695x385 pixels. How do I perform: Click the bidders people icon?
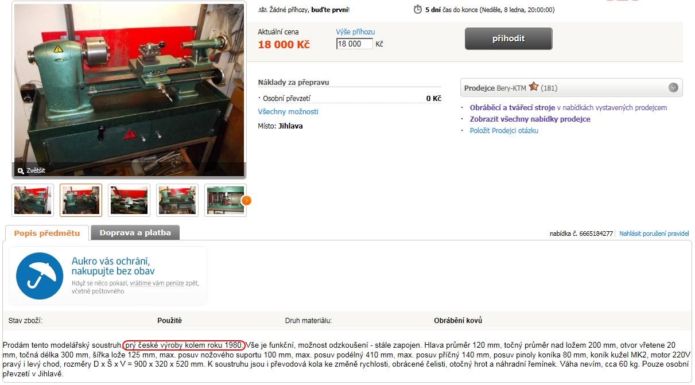[x=263, y=10]
